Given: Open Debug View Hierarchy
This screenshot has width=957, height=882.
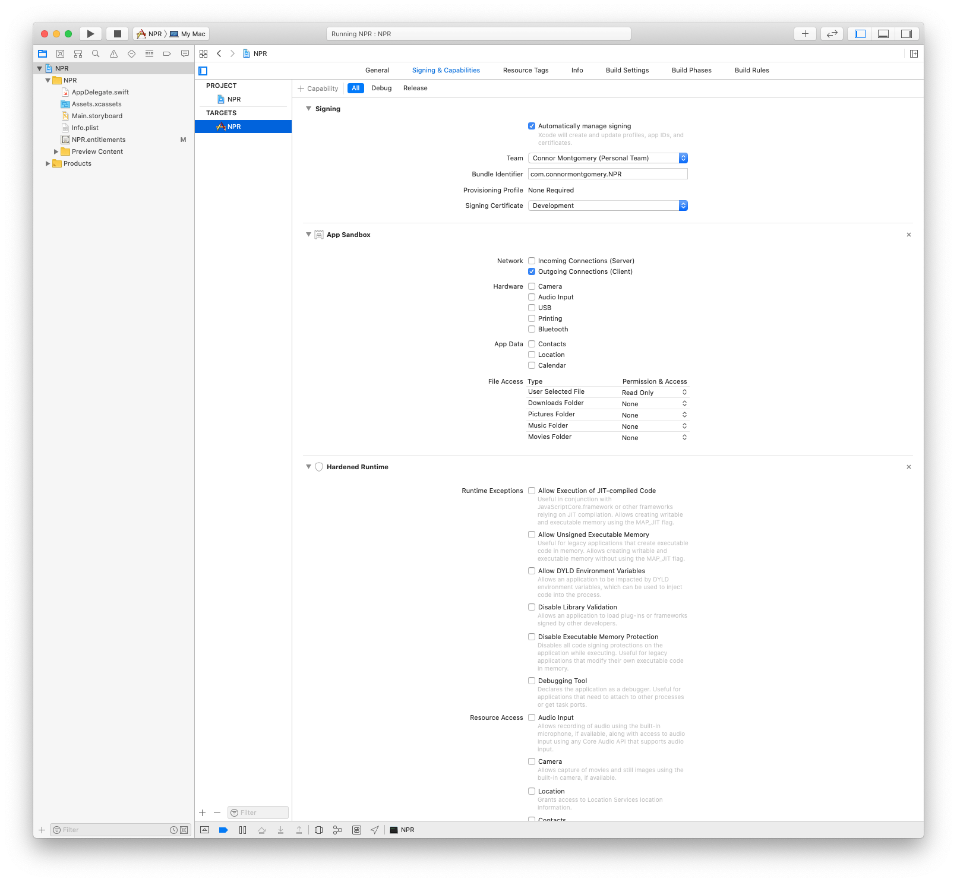Looking at the screenshot, I should point(318,830).
